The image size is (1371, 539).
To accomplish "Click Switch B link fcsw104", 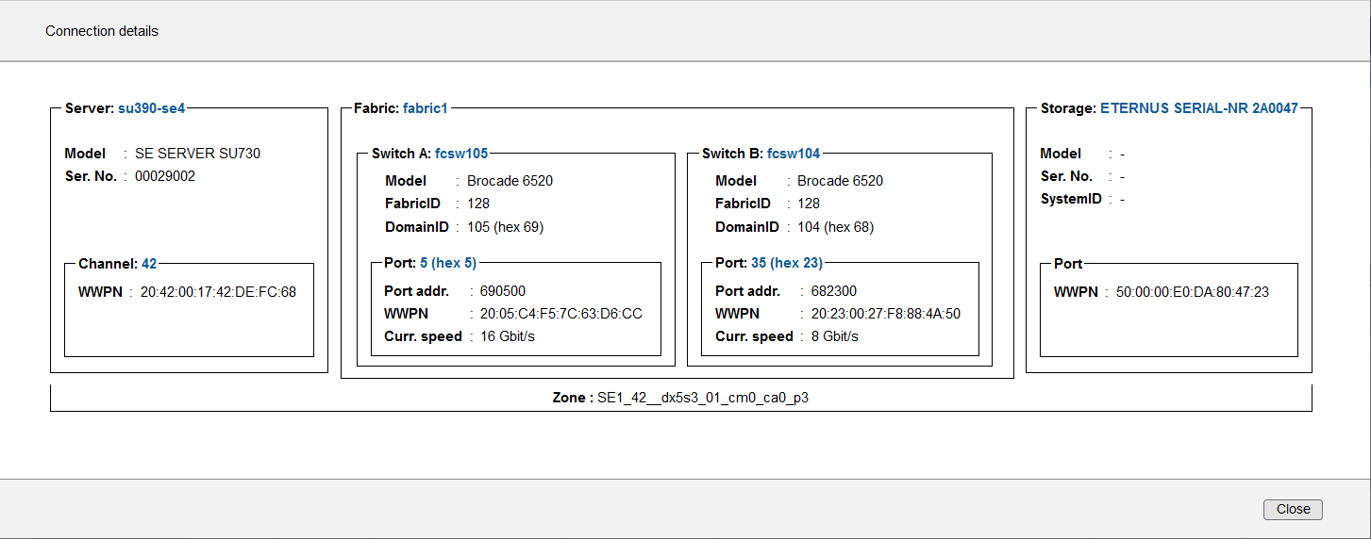I will (793, 154).
